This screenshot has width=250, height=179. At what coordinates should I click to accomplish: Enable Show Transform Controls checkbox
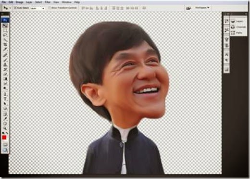(x=50, y=8)
